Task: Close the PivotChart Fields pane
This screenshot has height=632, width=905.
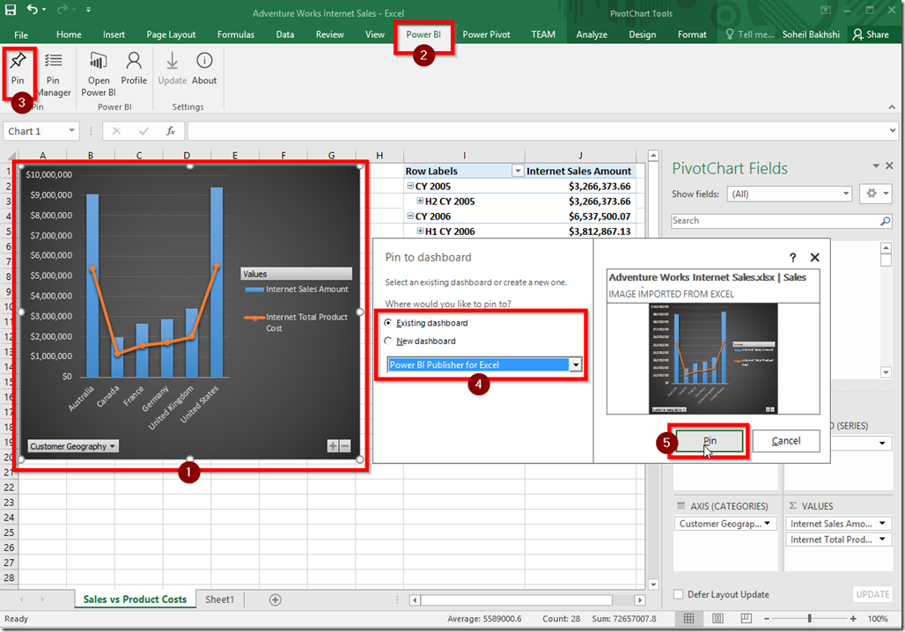Action: coord(889,165)
